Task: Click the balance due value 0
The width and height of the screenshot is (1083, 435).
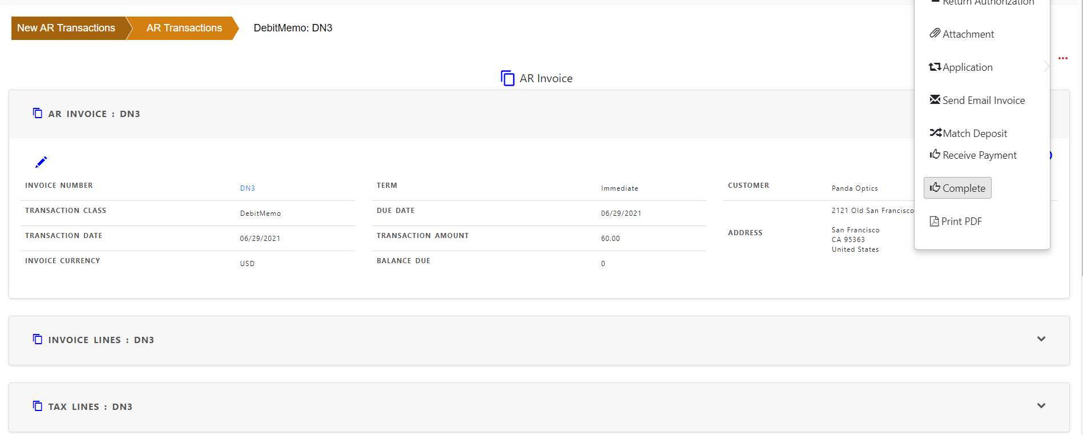Action: [x=603, y=264]
